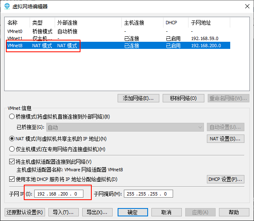Click the 导入(T)... button
254x221 pixels.
63,212
